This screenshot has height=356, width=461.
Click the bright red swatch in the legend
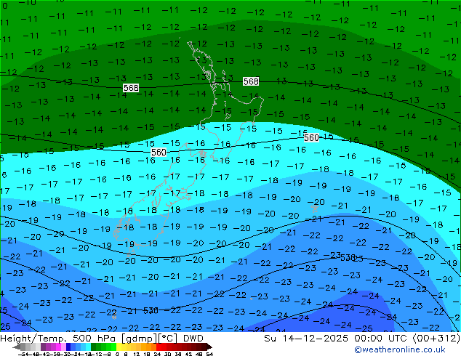(159, 347)
